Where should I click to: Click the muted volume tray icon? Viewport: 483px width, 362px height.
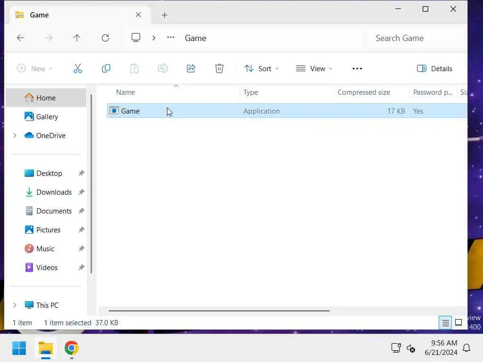(x=411, y=348)
